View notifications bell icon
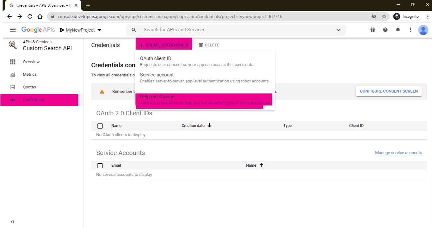Image resolution: width=432 pixels, height=228 pixels. pyautogui.click(x=398, y=30)
